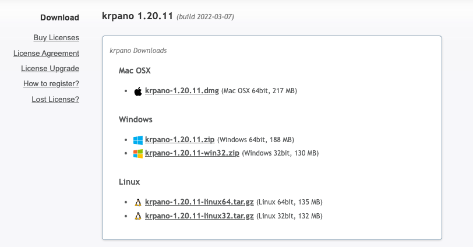Download krpano-1.20.11-linux64.tar.gz
Screen dimensions: 473x247
199,202
